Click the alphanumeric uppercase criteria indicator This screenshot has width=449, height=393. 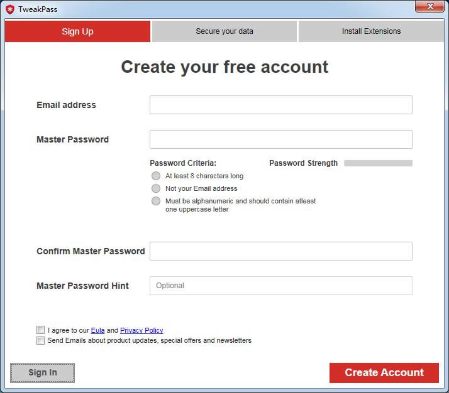click(156, 201)
